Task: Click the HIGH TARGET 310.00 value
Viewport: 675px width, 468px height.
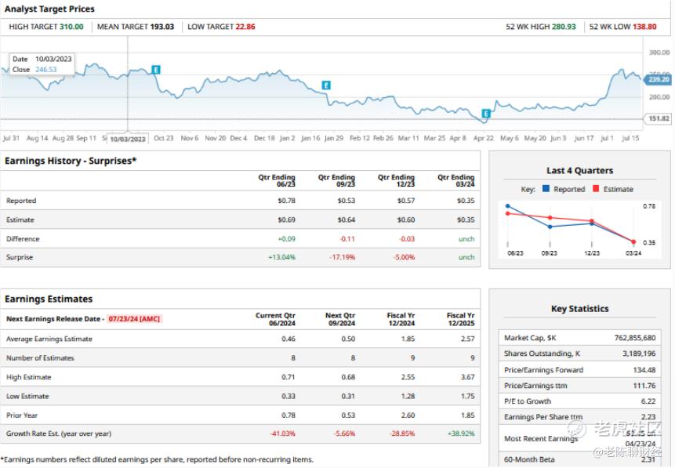Action: pos(71,27)
